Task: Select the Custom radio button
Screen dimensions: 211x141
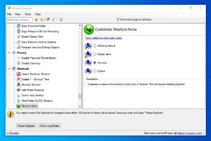Action: [95, 71]
